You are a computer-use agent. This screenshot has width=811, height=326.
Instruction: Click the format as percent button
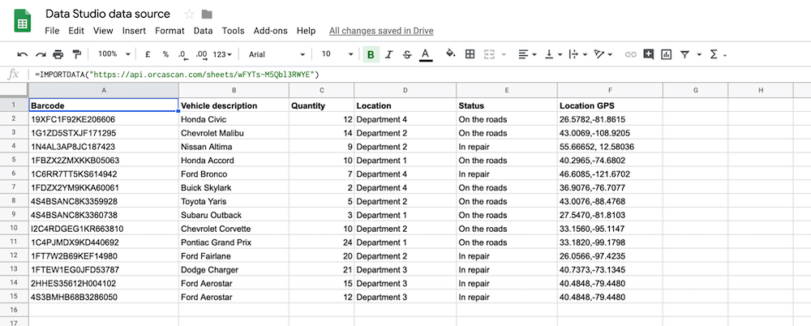[x=165, y=54]
